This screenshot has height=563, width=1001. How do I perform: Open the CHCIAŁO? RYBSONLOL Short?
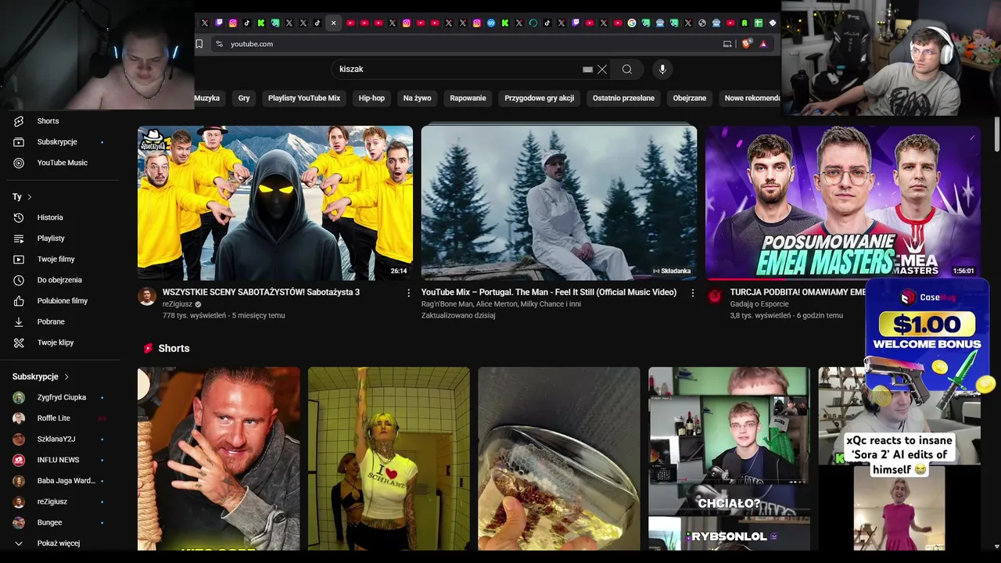[729, 459]
